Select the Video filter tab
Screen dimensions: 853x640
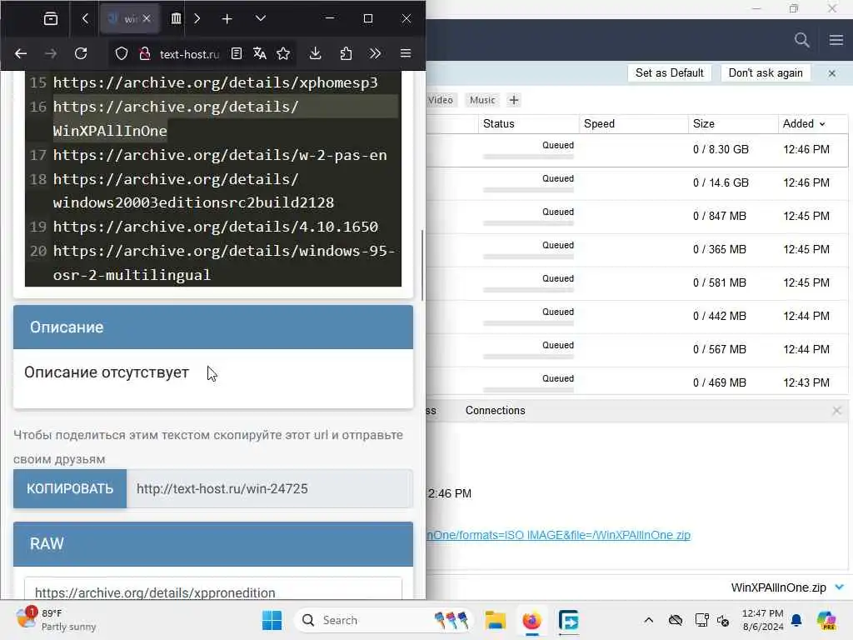(x=440, y=100)
